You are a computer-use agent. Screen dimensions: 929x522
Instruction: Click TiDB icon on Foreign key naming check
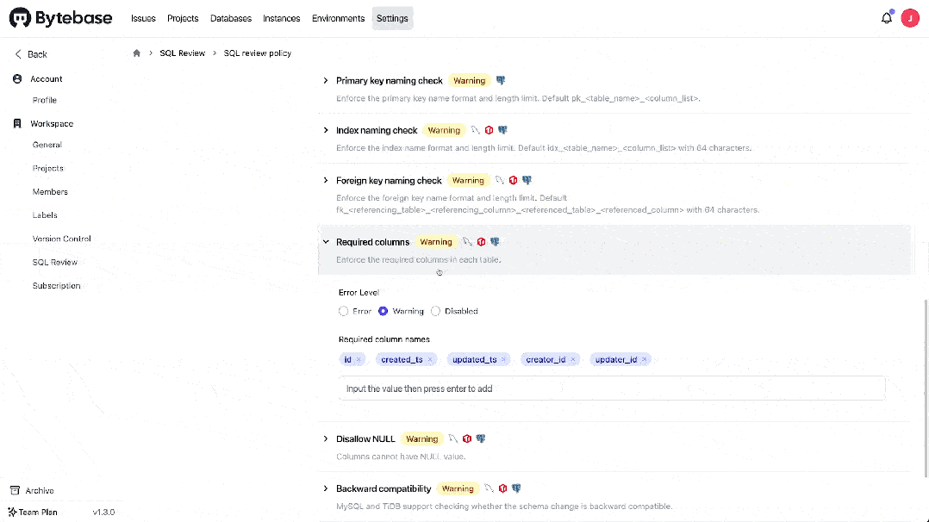pyautogui.click(x=513, y=180)
